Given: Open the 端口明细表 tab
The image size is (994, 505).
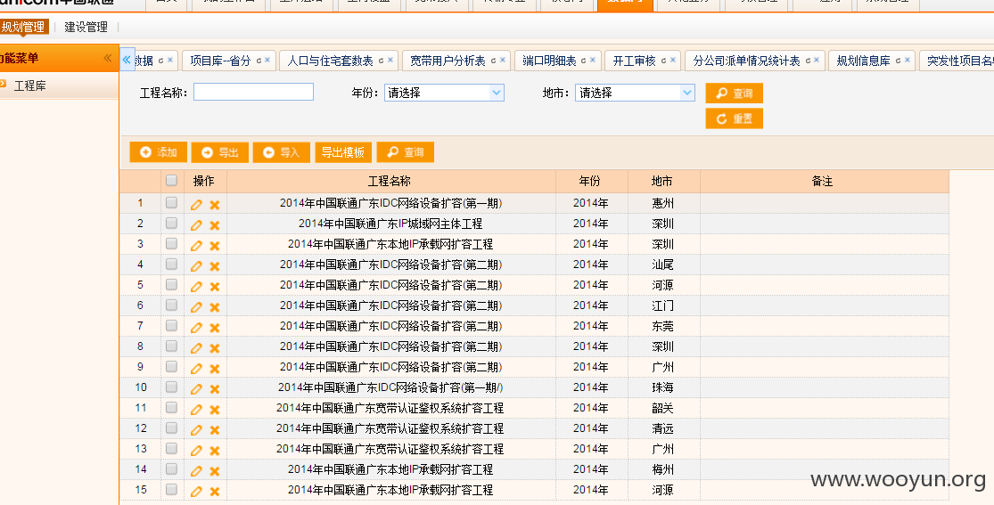Looking at the screenshot, I should coord(549,61).
